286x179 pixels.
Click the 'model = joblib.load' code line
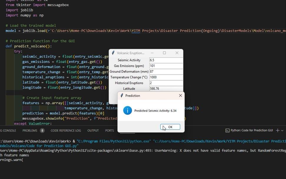(x=146, y=31)
